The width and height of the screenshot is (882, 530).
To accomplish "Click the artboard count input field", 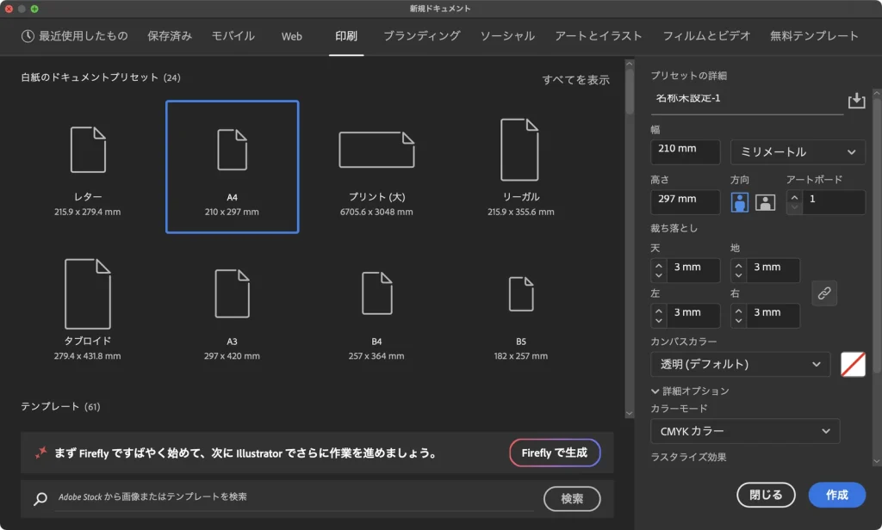I will (835, 202).
